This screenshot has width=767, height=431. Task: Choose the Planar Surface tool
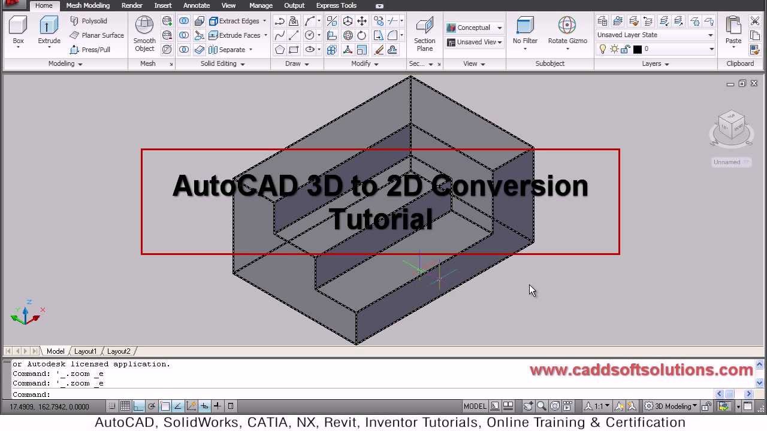[x=96, y=35]
